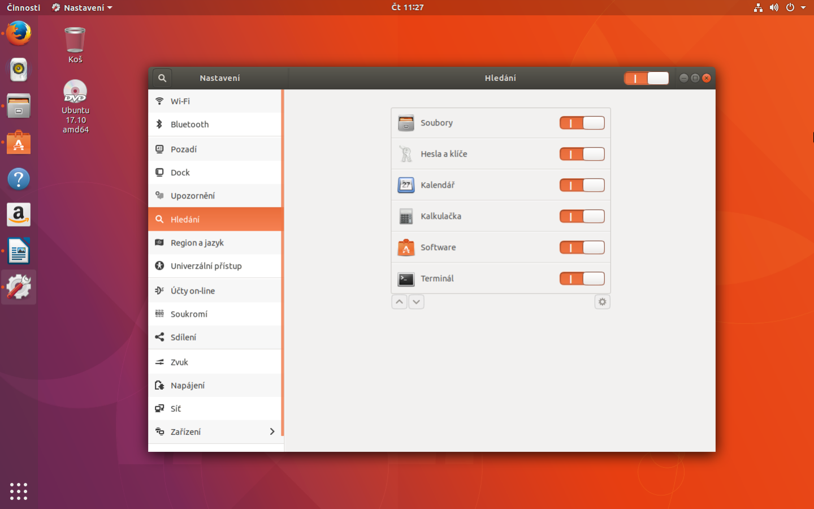Viewport: 814px width, 509px height.
Task: Go to Region a jazyk panel
Action: click(x=215, y=243)
